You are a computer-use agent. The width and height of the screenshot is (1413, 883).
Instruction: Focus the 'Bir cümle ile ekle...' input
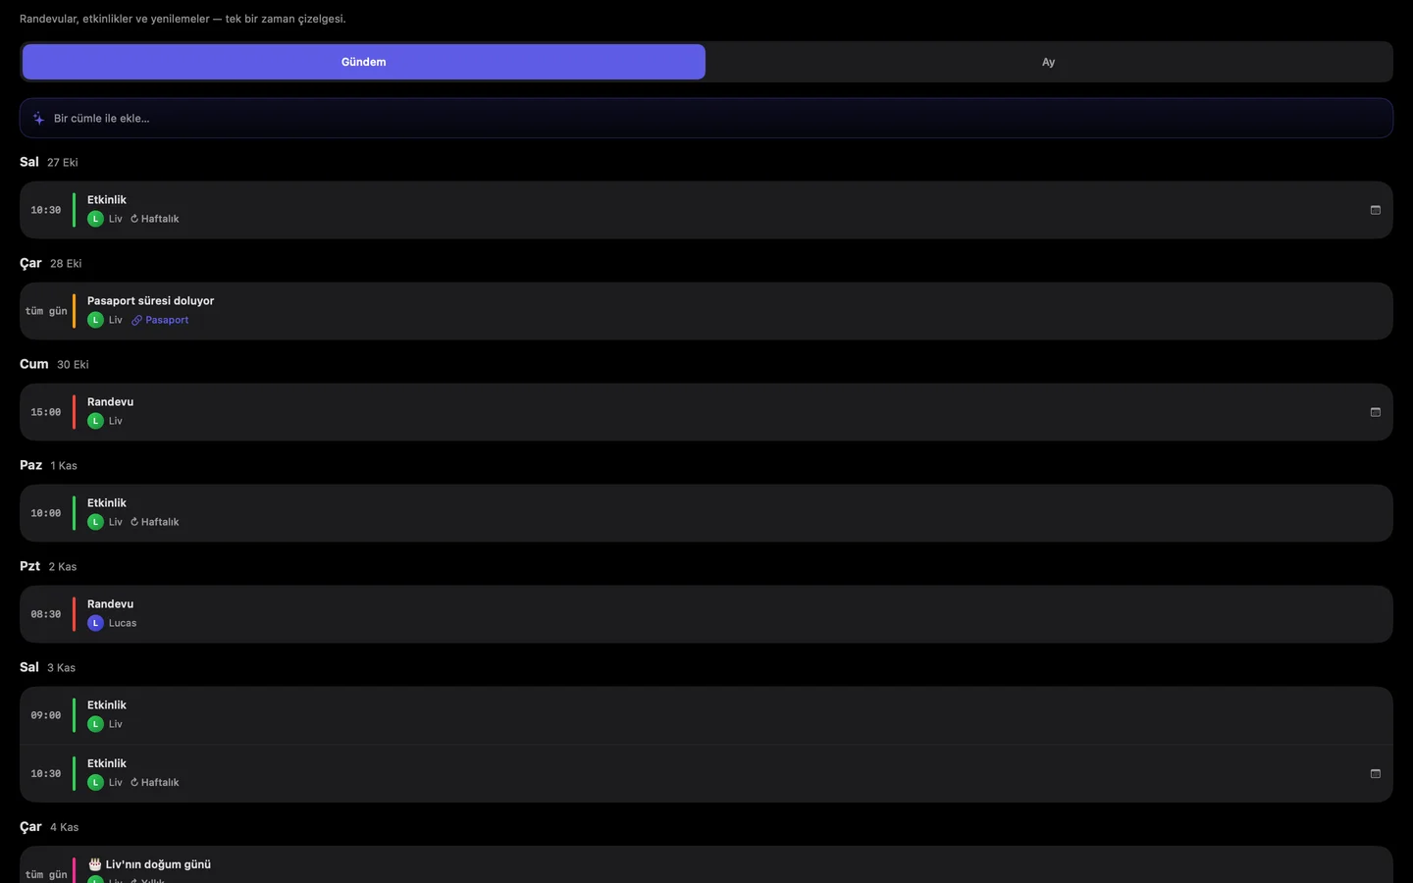(x=706, y=118)
